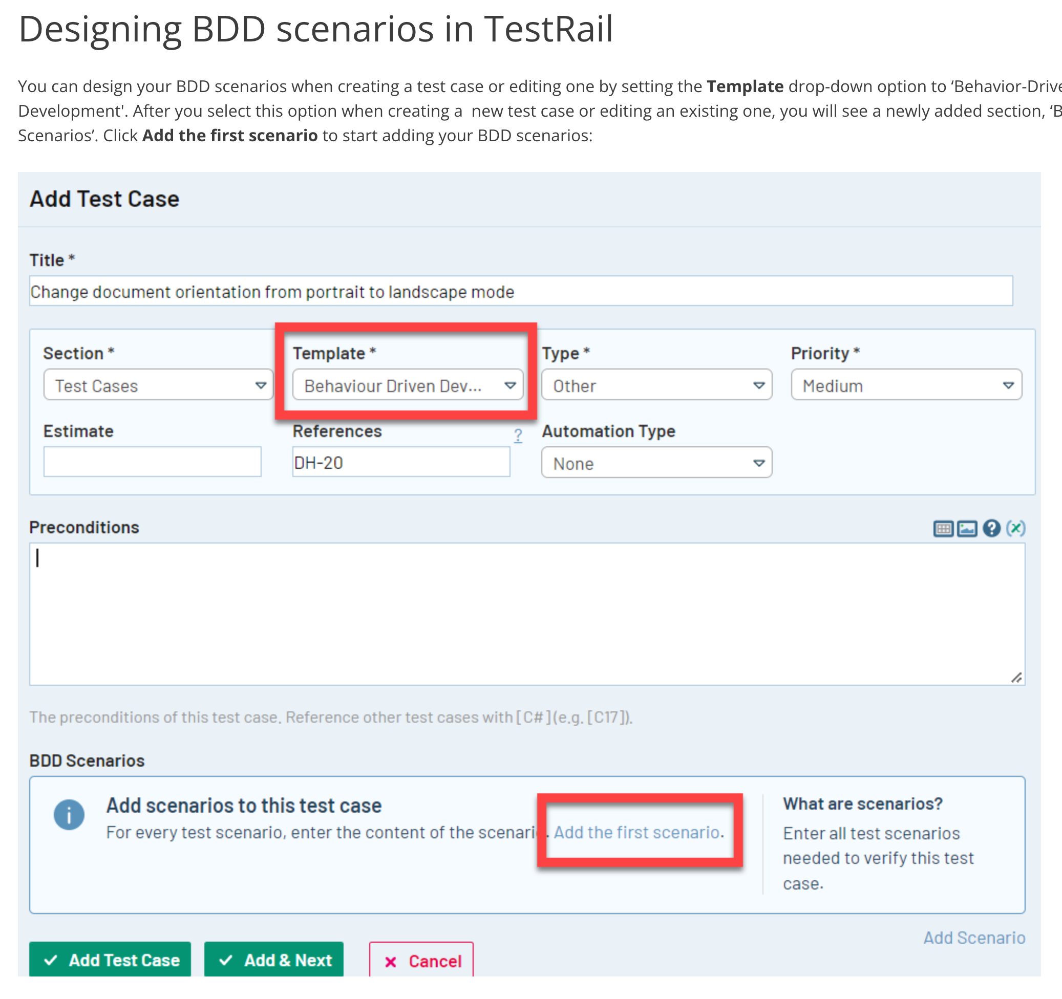Image resolution: width=1062 pixels, height=999 pixels.
Task: Click the preconditions hint text mentioning [C17]
Action: point(331,717)
